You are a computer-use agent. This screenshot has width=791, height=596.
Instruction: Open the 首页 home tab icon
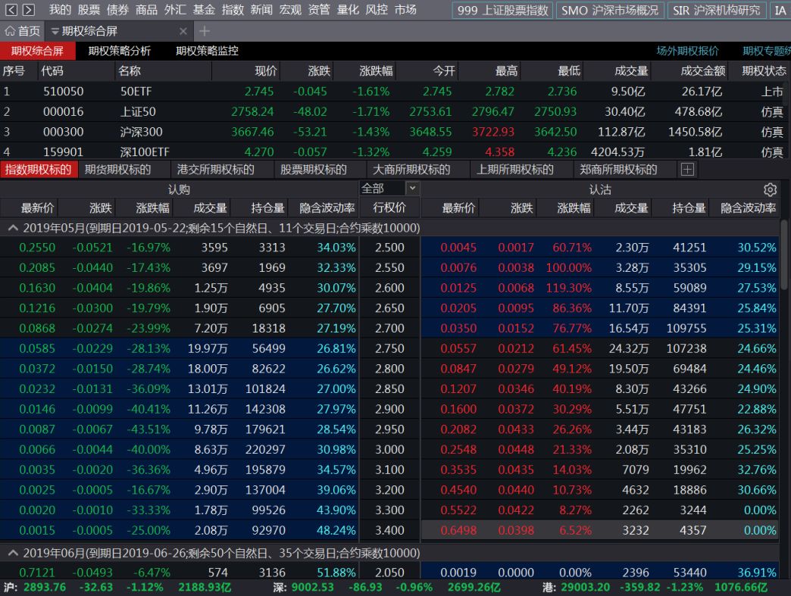pyautogui.click(x=10, y=31)
